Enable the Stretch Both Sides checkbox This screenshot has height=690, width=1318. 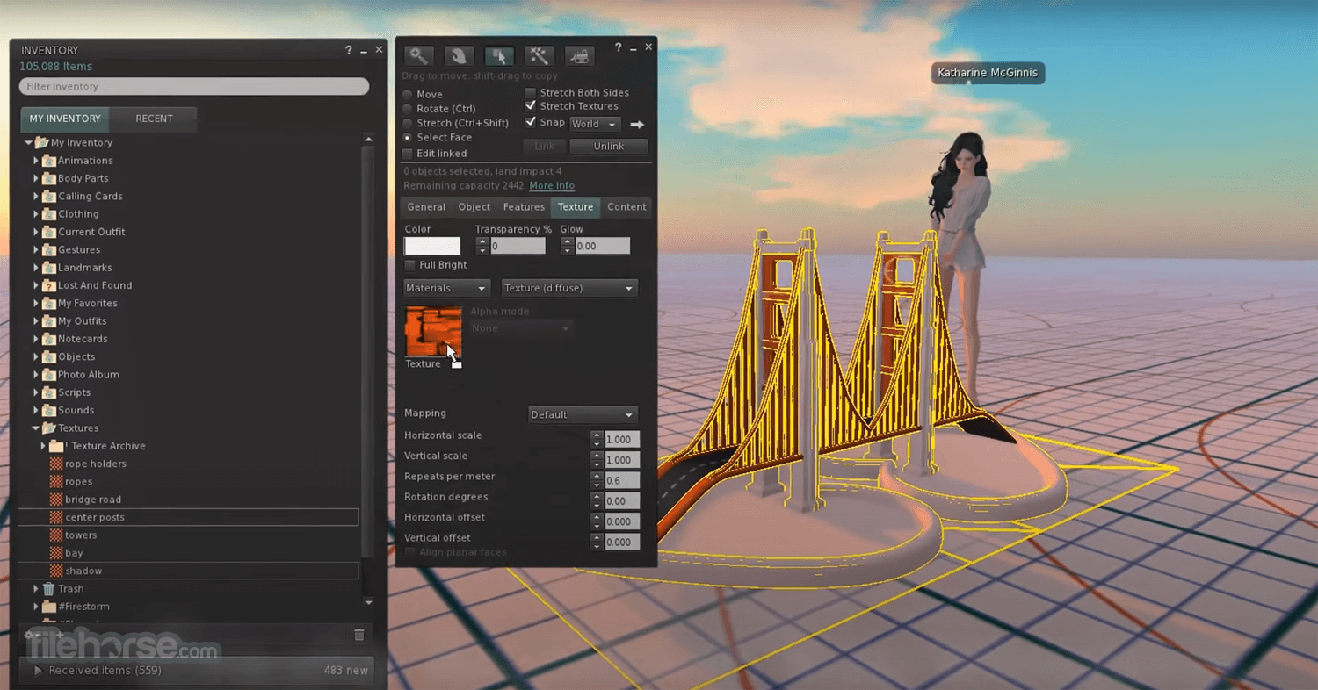530,92
